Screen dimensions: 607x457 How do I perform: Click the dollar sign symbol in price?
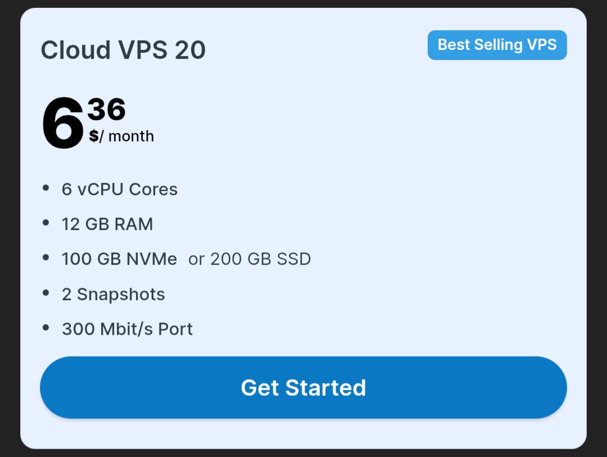(93, 136)
